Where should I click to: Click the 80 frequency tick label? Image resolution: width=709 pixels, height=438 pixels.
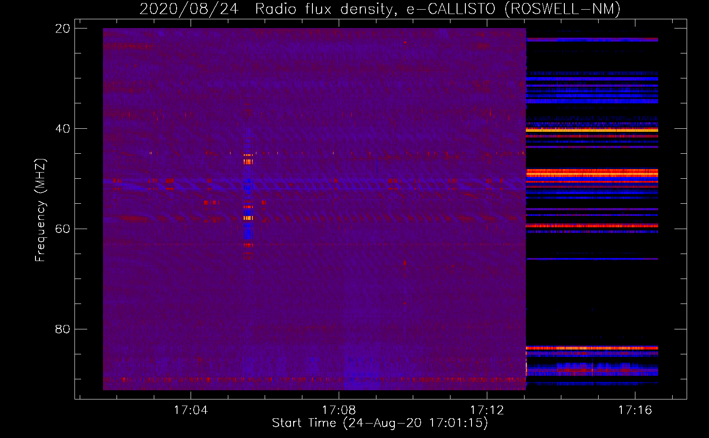[63, 329]
